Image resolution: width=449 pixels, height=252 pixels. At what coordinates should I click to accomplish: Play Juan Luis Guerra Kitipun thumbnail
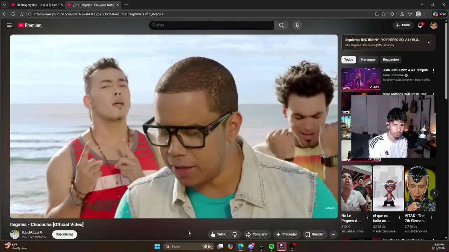click(361, 79)
